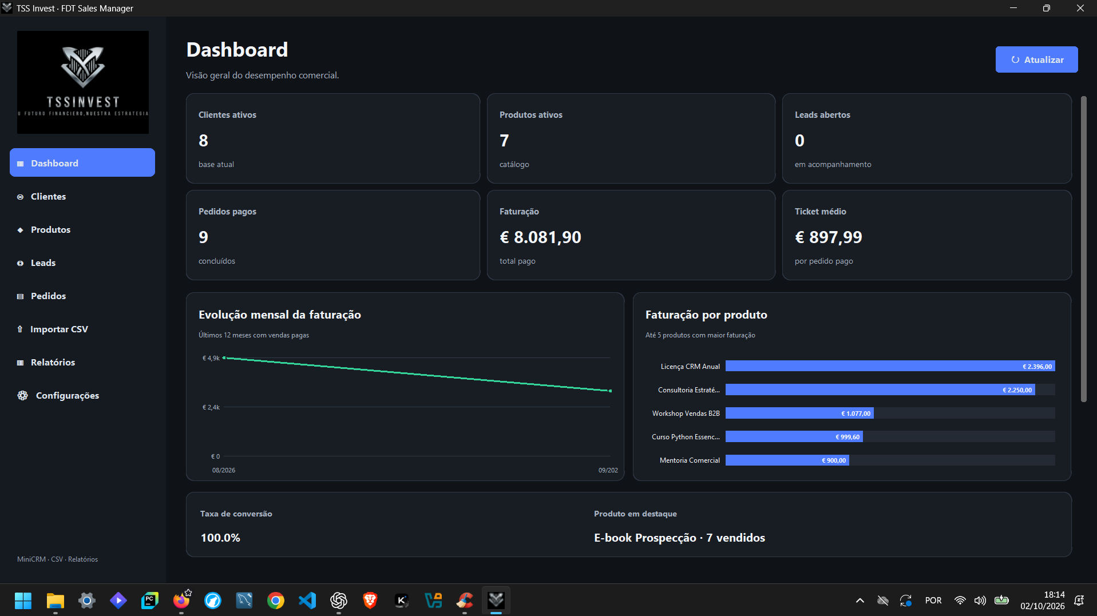Open the volume speaker tray icon
This screenshot has height=616, width=1097.
pos(980,601)
